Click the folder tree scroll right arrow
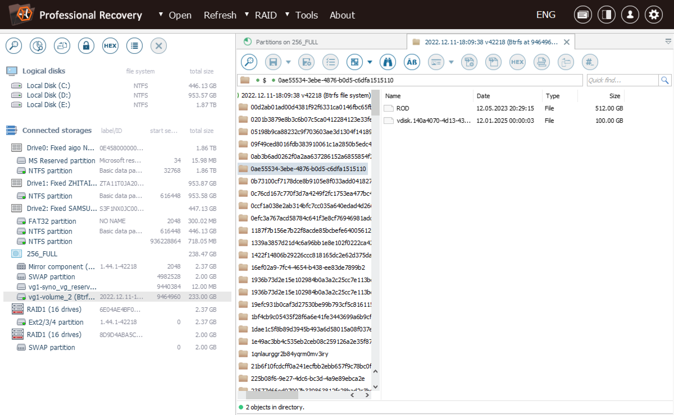The width and height of the screenshot is (674, 415). click(367, 395)
